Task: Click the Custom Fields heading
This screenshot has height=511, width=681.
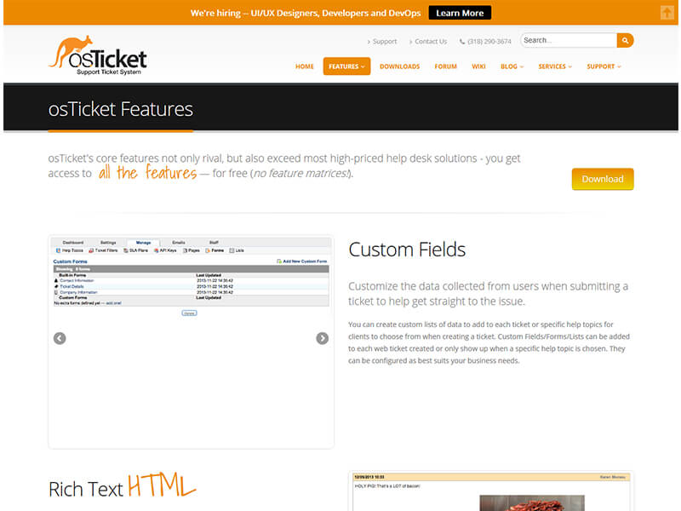Action: point(407,250)
